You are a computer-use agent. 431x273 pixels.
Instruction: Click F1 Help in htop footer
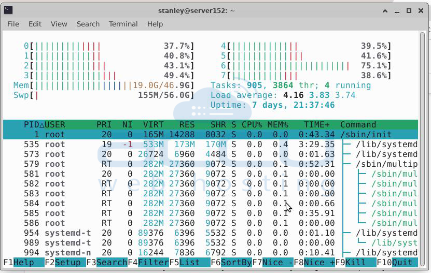24,262
